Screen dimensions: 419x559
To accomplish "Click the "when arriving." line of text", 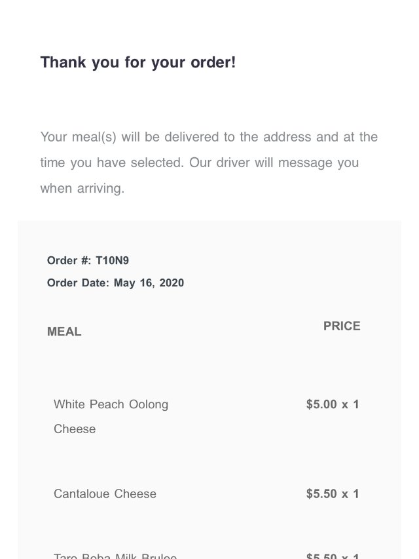I will point(82,188).
